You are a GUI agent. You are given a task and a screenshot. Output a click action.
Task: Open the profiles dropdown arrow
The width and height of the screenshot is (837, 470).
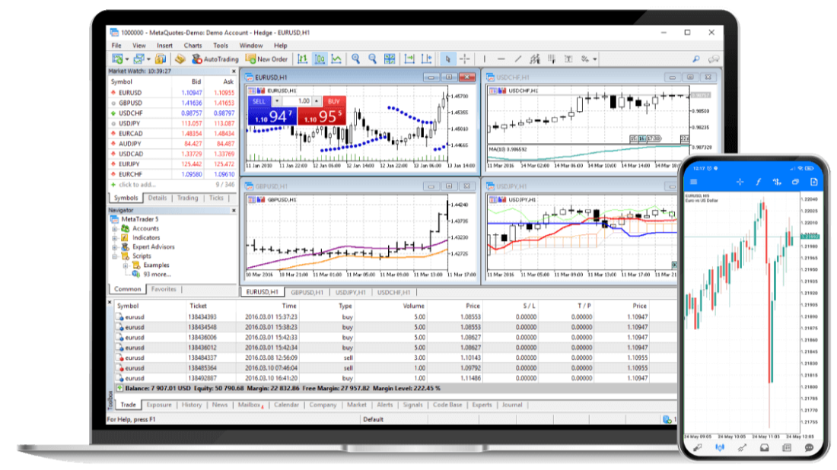(x=148, y=60)
